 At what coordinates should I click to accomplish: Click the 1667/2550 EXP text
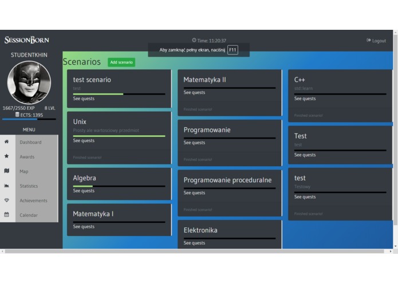tap(19, 108)
